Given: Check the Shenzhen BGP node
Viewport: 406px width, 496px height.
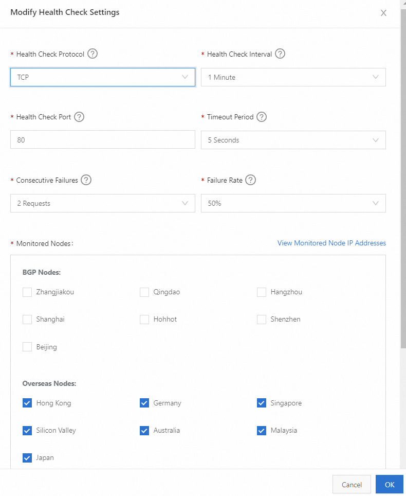Looking at the screenshot, I should pos(262,320).
